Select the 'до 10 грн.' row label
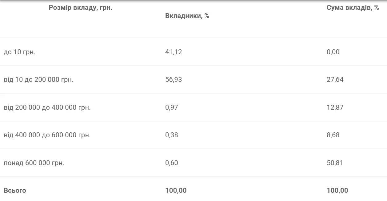The image size is (387, 201). tap(20, 52)
